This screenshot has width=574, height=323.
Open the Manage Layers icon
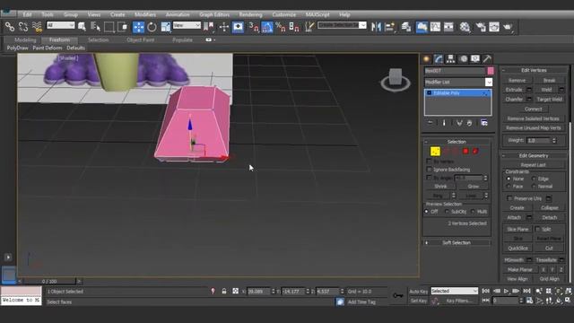click(x=406, y=27)
